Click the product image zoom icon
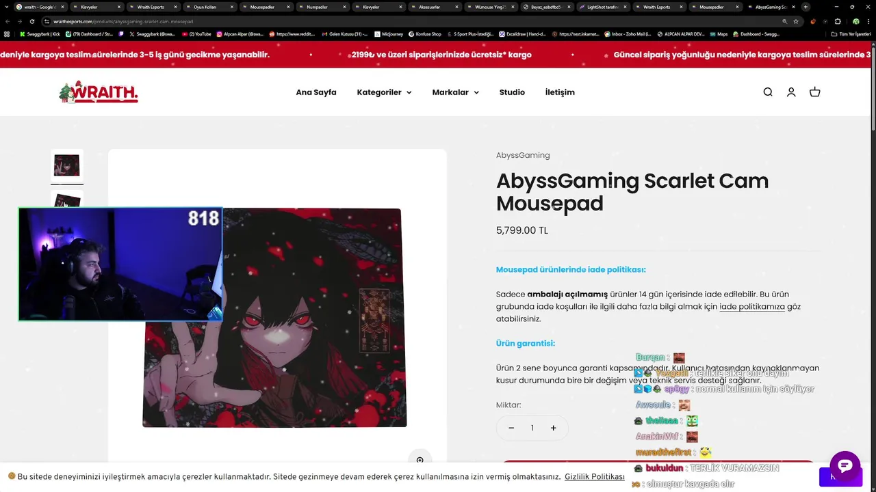 420,460
